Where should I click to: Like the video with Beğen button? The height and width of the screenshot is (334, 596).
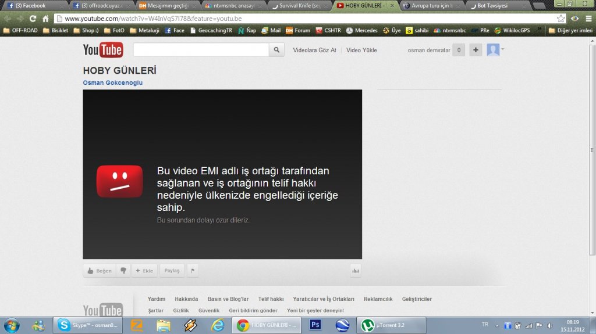(x=100, y=271)
